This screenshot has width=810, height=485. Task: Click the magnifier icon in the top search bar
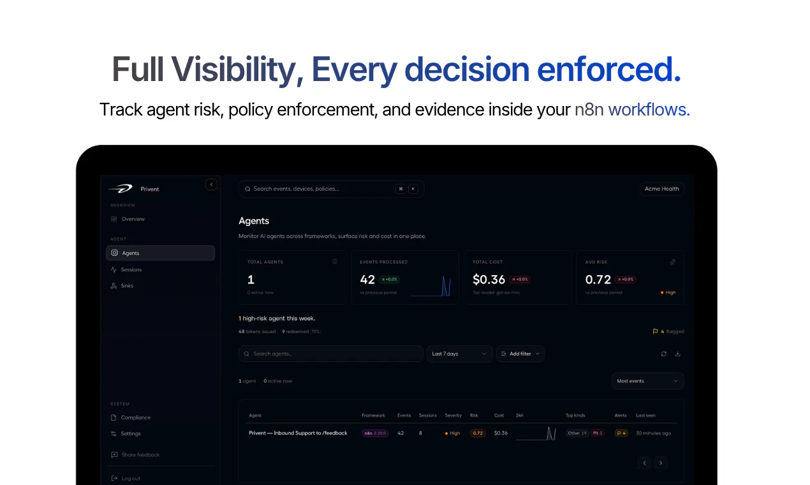pyautogui.click(x=247, y=189)
